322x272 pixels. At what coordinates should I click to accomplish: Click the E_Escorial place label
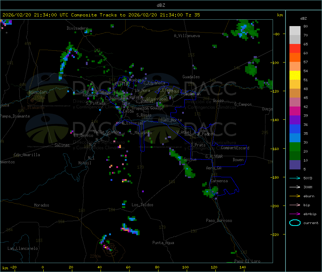[x=133, y=123]
